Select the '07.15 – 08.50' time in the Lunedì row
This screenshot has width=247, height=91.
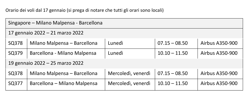(x=173, y=43)
